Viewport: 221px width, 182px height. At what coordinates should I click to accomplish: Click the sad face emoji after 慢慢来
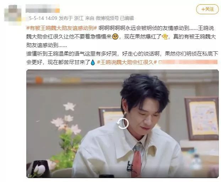coord(115,37)
